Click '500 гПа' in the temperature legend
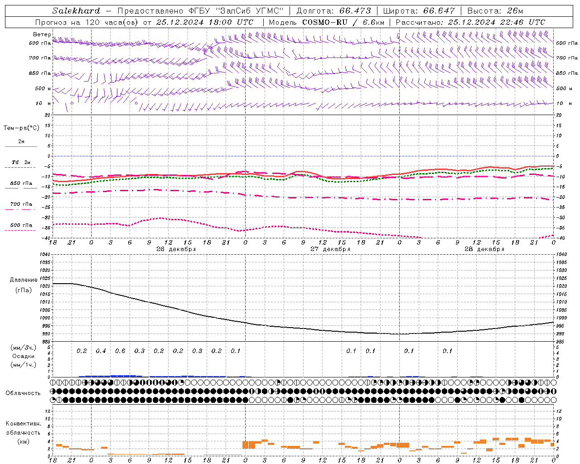580x464 pixels. pyautogui.click(x=21, y=225)
